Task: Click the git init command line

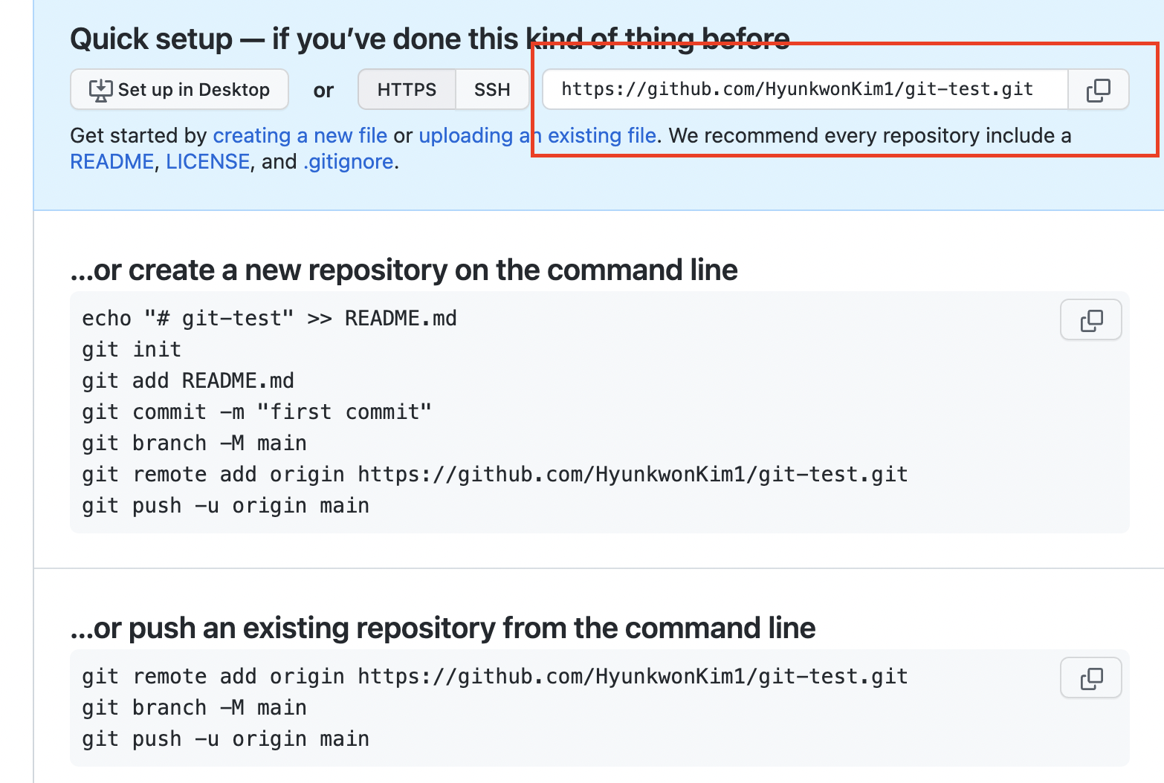Action: point(132,349)
